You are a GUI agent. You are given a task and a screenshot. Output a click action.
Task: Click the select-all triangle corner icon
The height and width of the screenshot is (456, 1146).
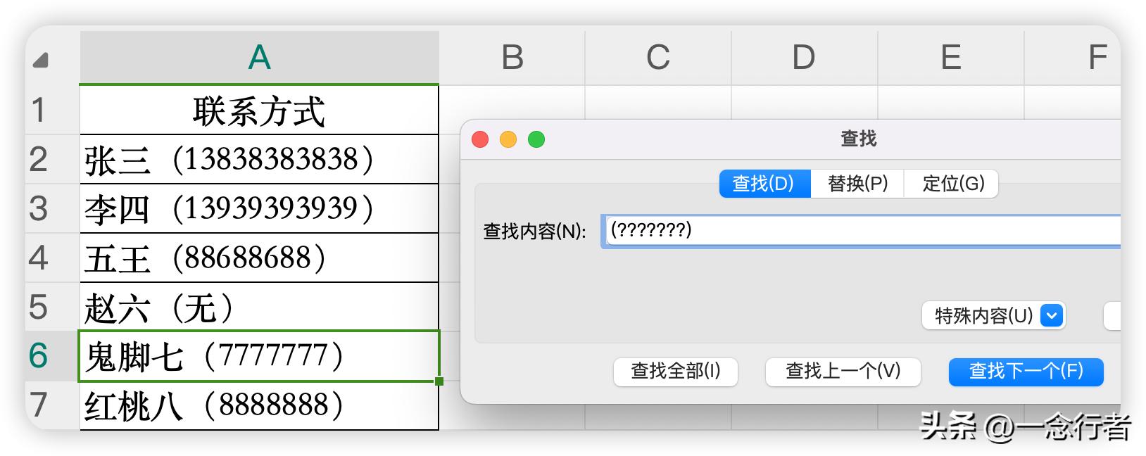(41, 61)
